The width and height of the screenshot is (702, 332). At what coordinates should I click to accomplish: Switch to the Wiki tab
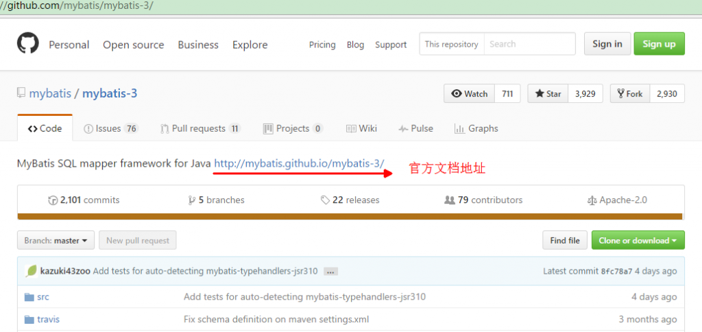[x=361, y=128]
